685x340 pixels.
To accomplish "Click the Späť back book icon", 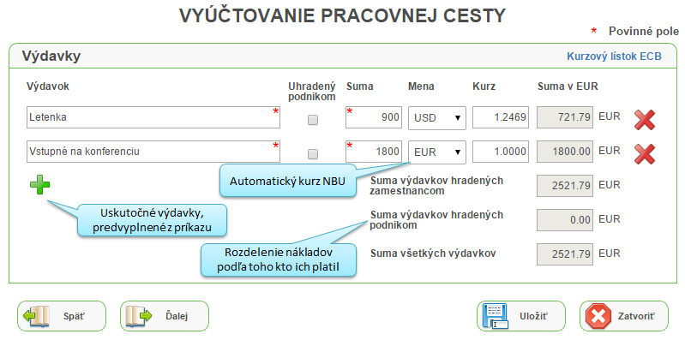I will pyautogui.click(x=38, y=316).
